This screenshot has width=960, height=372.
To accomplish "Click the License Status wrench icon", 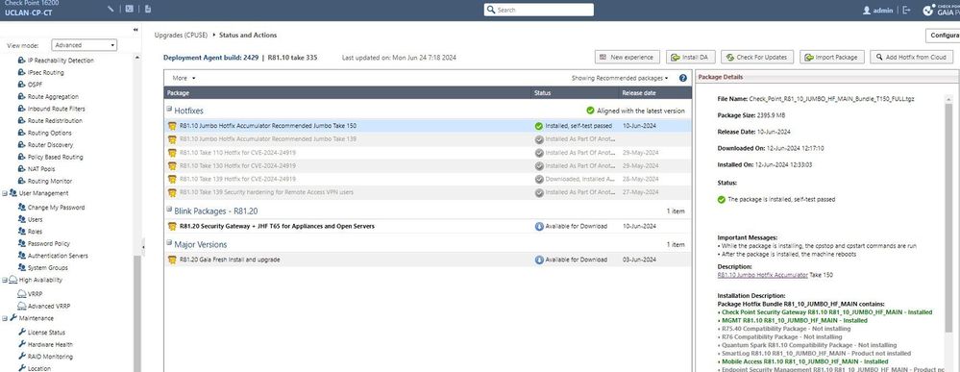I will point(22,333).
